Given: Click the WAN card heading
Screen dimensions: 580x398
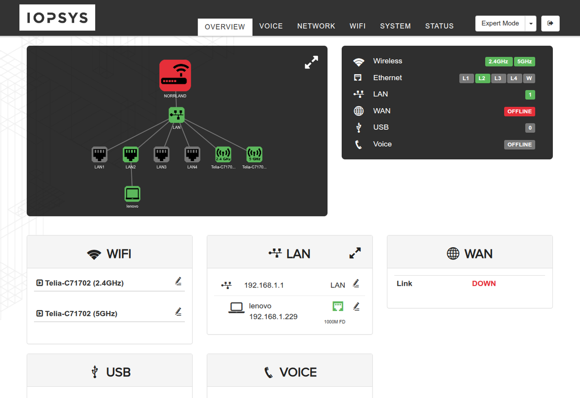Looking at the screenshot, I should [470, 254].
